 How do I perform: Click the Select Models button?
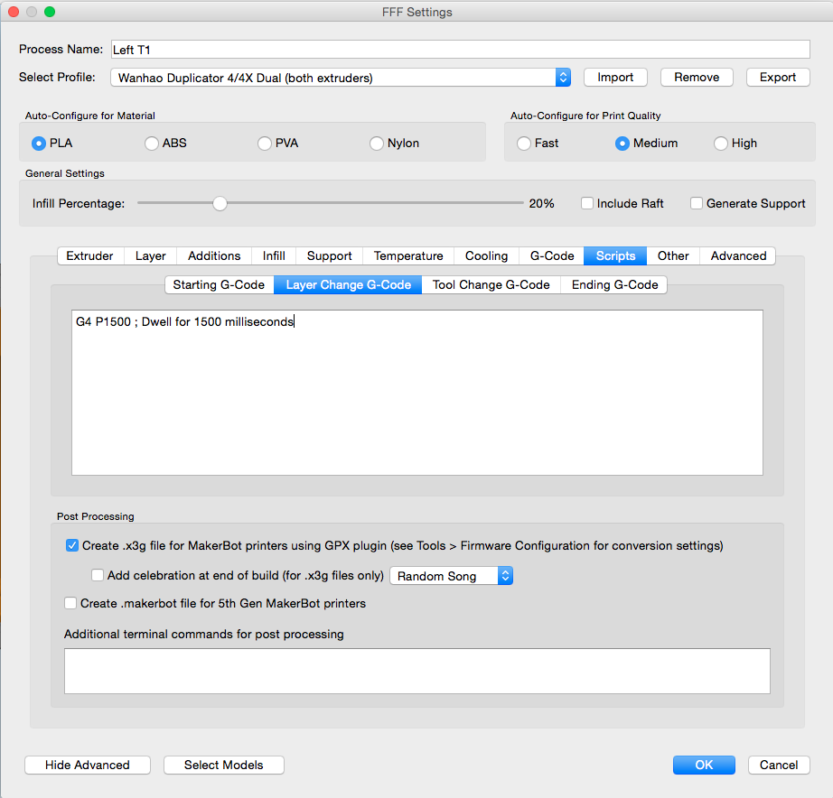pos(224,766)
